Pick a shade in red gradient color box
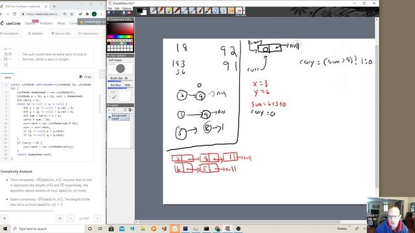 (121, 28)
